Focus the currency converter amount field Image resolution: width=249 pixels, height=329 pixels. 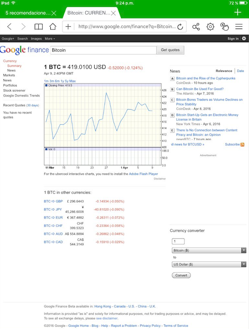[178, 241]
